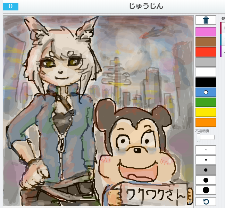The width and height of the screenshot is (225, 208).
Task: Select the pink color swatch
Action: (x=206, y=32)
